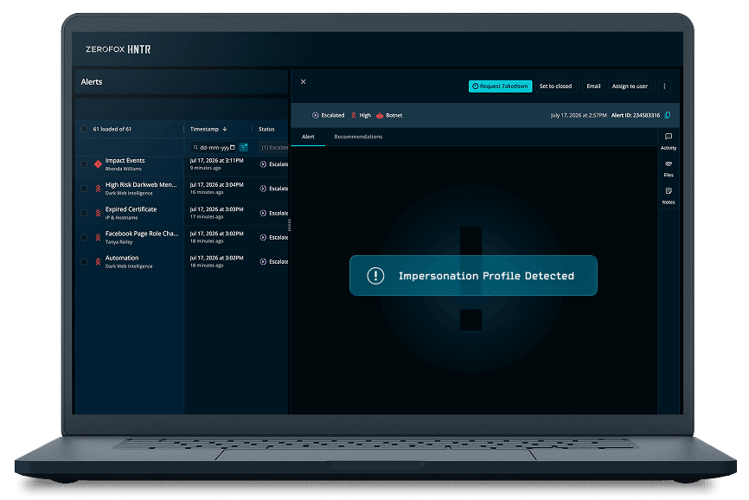Check the Facebook Page Role alert checkbox
The width and height of the screenshot is (749, 500).
click(84, 237)
